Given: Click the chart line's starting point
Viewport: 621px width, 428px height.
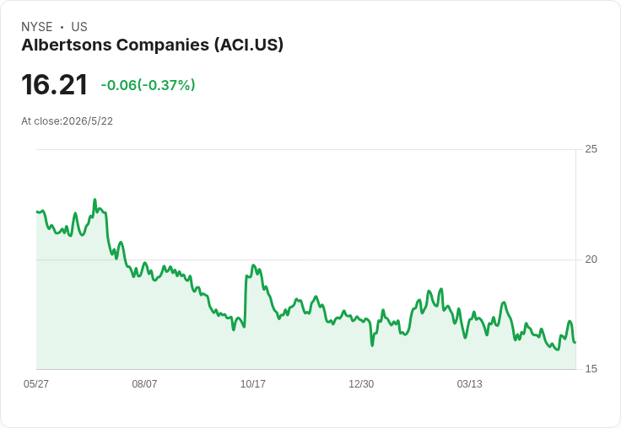Looking at the screenshot, I should tap(37, 211).
